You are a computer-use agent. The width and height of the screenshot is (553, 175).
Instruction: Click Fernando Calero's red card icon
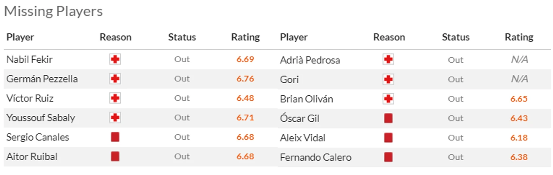(388, 157)
